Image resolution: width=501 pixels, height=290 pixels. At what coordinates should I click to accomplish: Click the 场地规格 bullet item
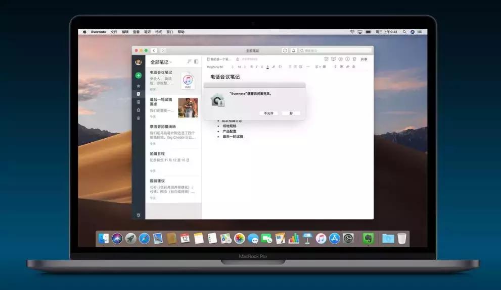click(x=230, y=126)
